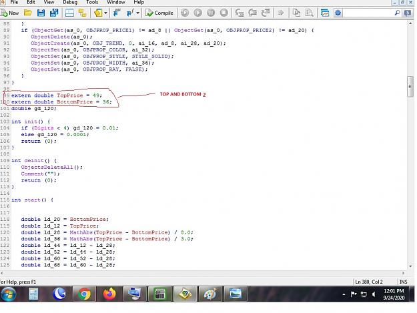Click the start debugging circular icon
The width and height of the screenshot is (417, 313).
(185, 13)
